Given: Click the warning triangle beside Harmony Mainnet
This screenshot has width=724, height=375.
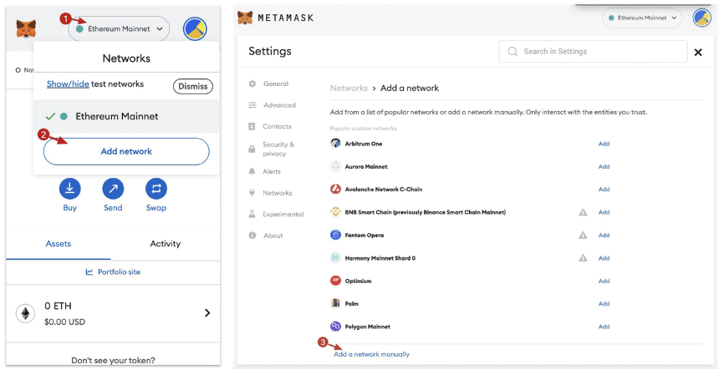Looking at the screenshot, I should 584,258.
